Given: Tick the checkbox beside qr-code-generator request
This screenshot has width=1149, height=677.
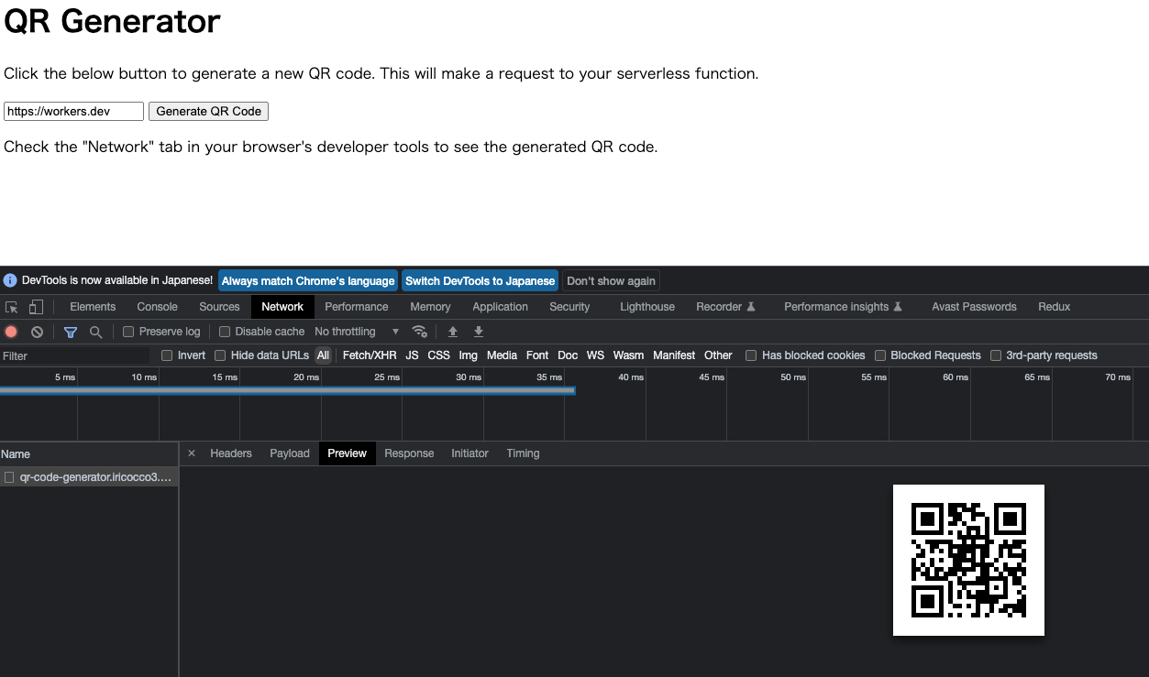Looking at the screenshot, I should point(9,477).
